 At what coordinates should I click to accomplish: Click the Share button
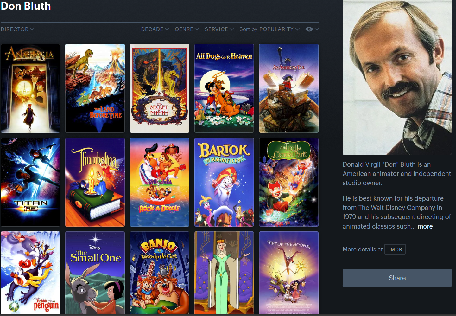point(397,278)
